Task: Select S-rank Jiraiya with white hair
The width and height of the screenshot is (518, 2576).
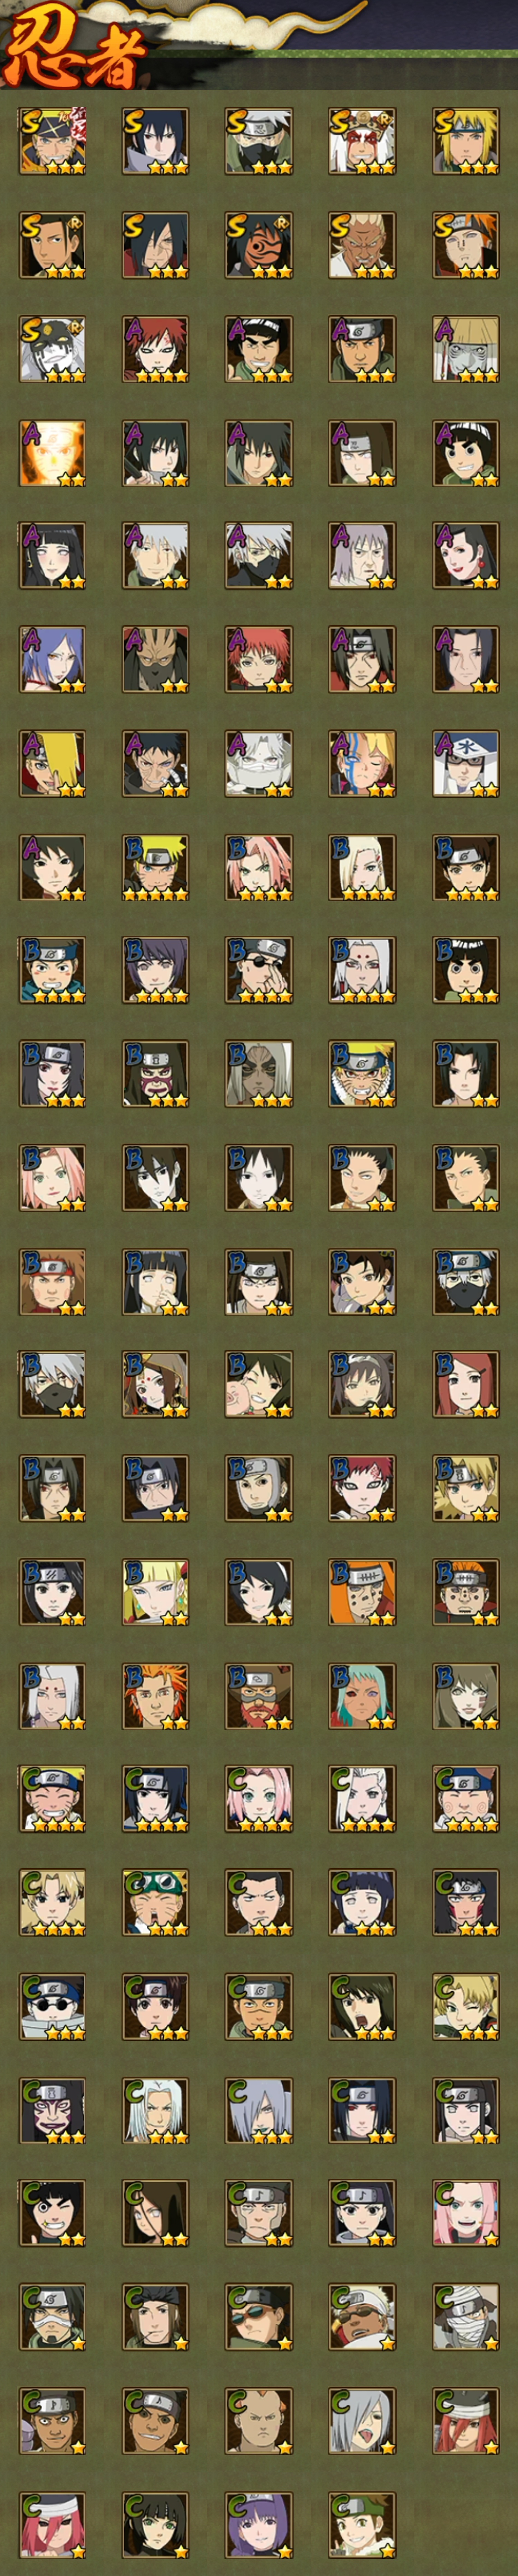Action: coord(362,141)
